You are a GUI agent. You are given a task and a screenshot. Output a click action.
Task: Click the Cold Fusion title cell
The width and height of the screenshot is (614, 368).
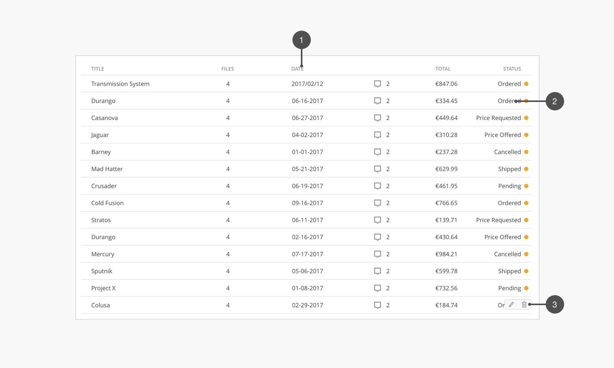[x=107, y=203]
